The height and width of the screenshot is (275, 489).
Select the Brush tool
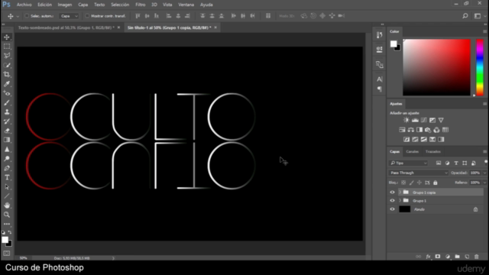(x=7, y=102)
